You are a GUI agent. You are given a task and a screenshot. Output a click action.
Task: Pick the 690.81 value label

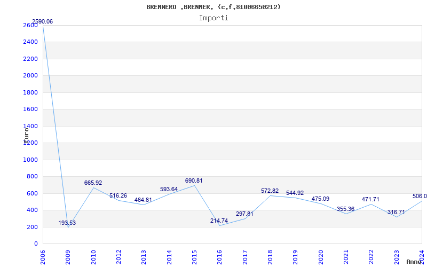pyautogui.click(x=194, y=180)
